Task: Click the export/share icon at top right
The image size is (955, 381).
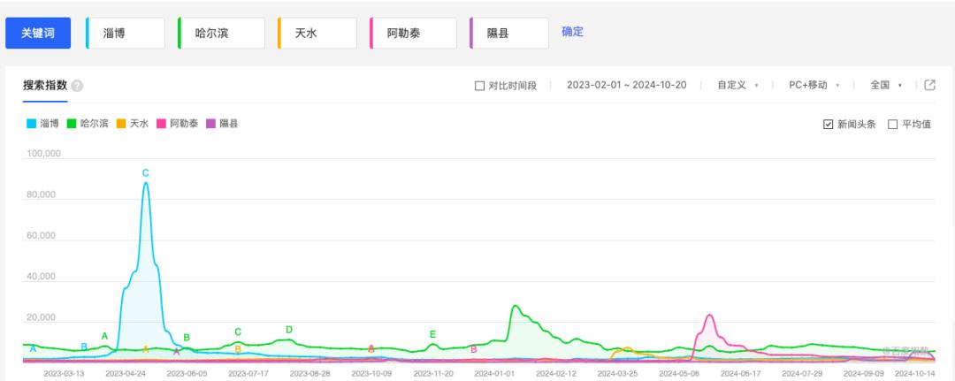Action: click(x=929, y=85)
